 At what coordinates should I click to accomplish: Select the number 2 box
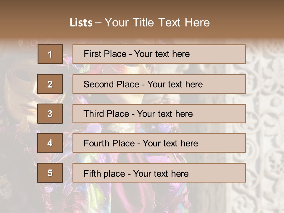click(50, 84)
